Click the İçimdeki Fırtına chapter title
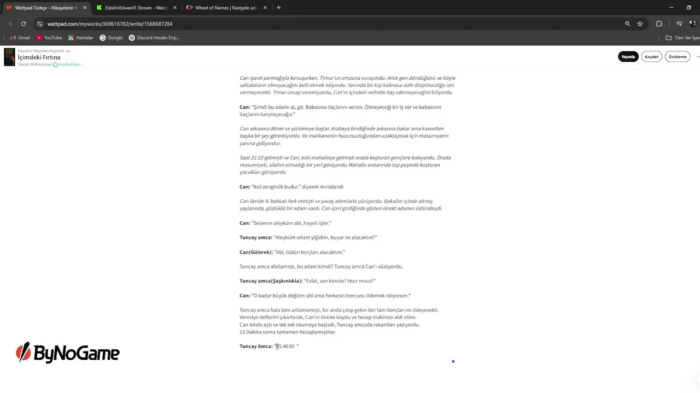Viewport: 700px width, 393px height. point(39,57)
